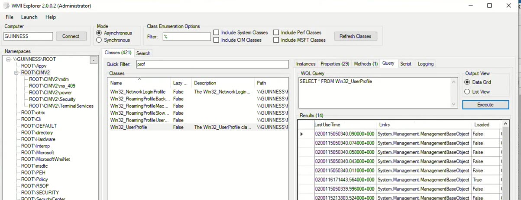Sort classes by Name column
This screenshot has height=200, width=521.
pos(139,83)
